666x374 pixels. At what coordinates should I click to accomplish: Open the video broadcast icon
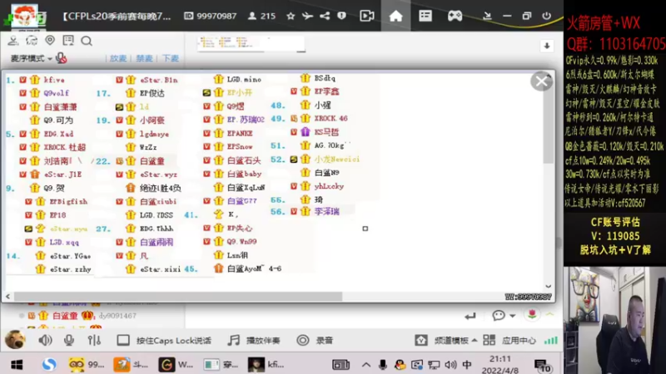(367, 16)
